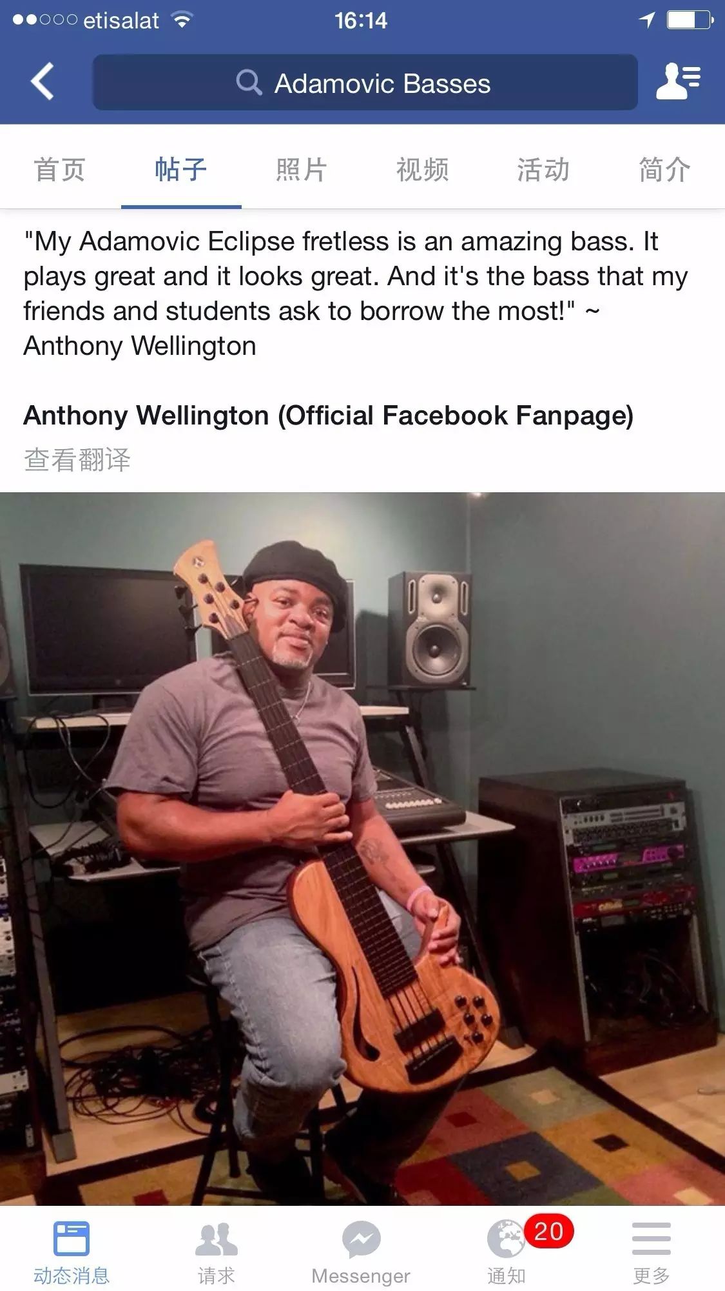Tap the 查看翻译 see translation link

coord(77,460)
